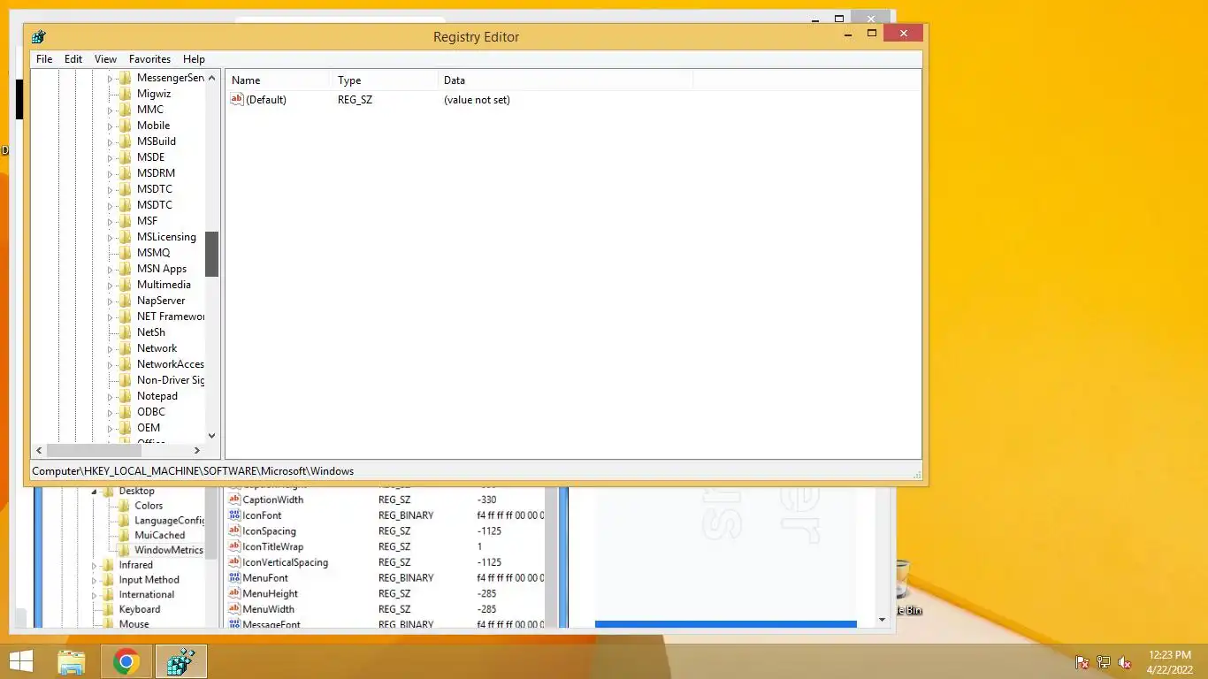
Task: Select the MSDRM key label
Action: tap(156, 173)
